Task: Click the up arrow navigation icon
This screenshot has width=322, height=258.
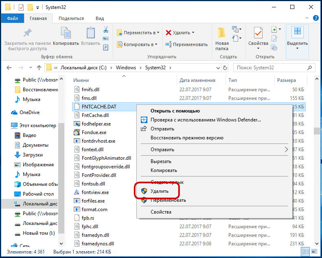Action: 39,68
